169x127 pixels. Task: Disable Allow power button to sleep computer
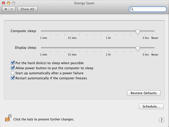[x=13, y=68]
